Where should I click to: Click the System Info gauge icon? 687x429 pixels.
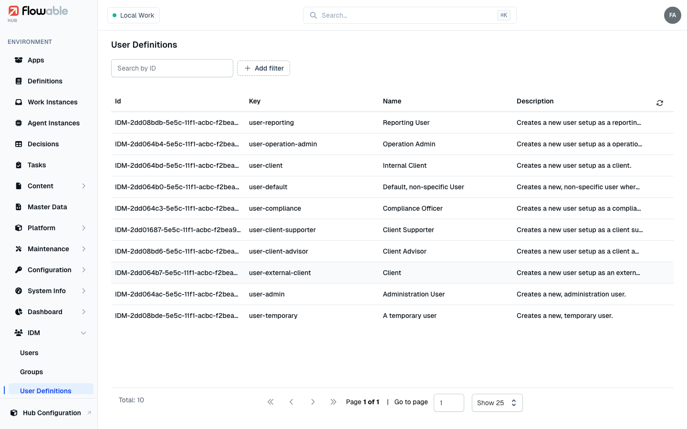[19, 291]
